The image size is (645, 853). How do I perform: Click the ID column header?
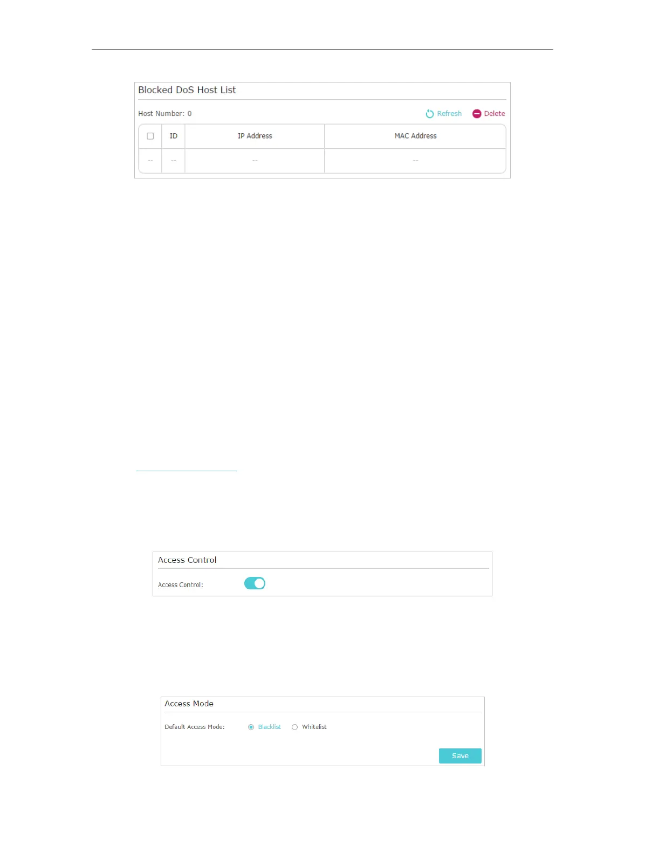(x=174, y=136)
